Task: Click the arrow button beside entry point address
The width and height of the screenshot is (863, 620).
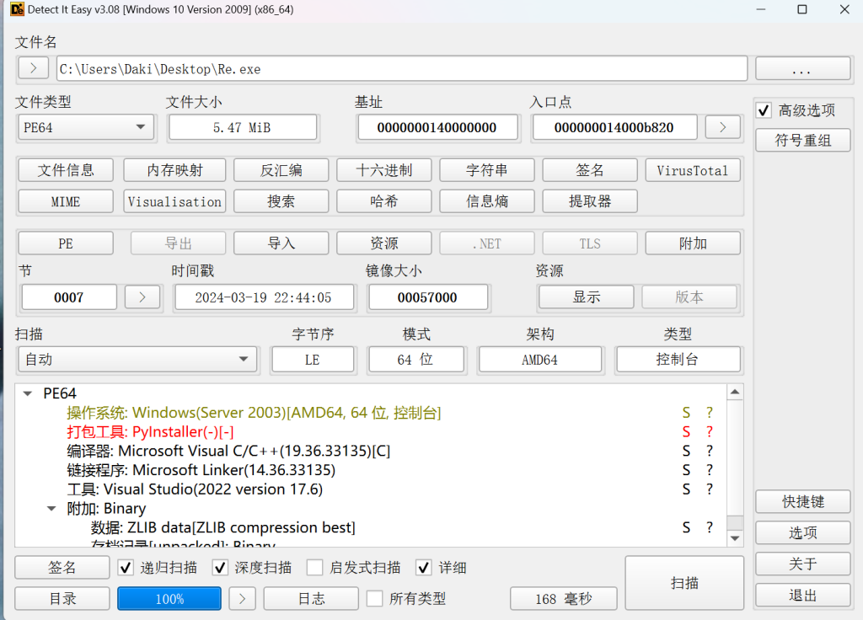Action: 722,127
